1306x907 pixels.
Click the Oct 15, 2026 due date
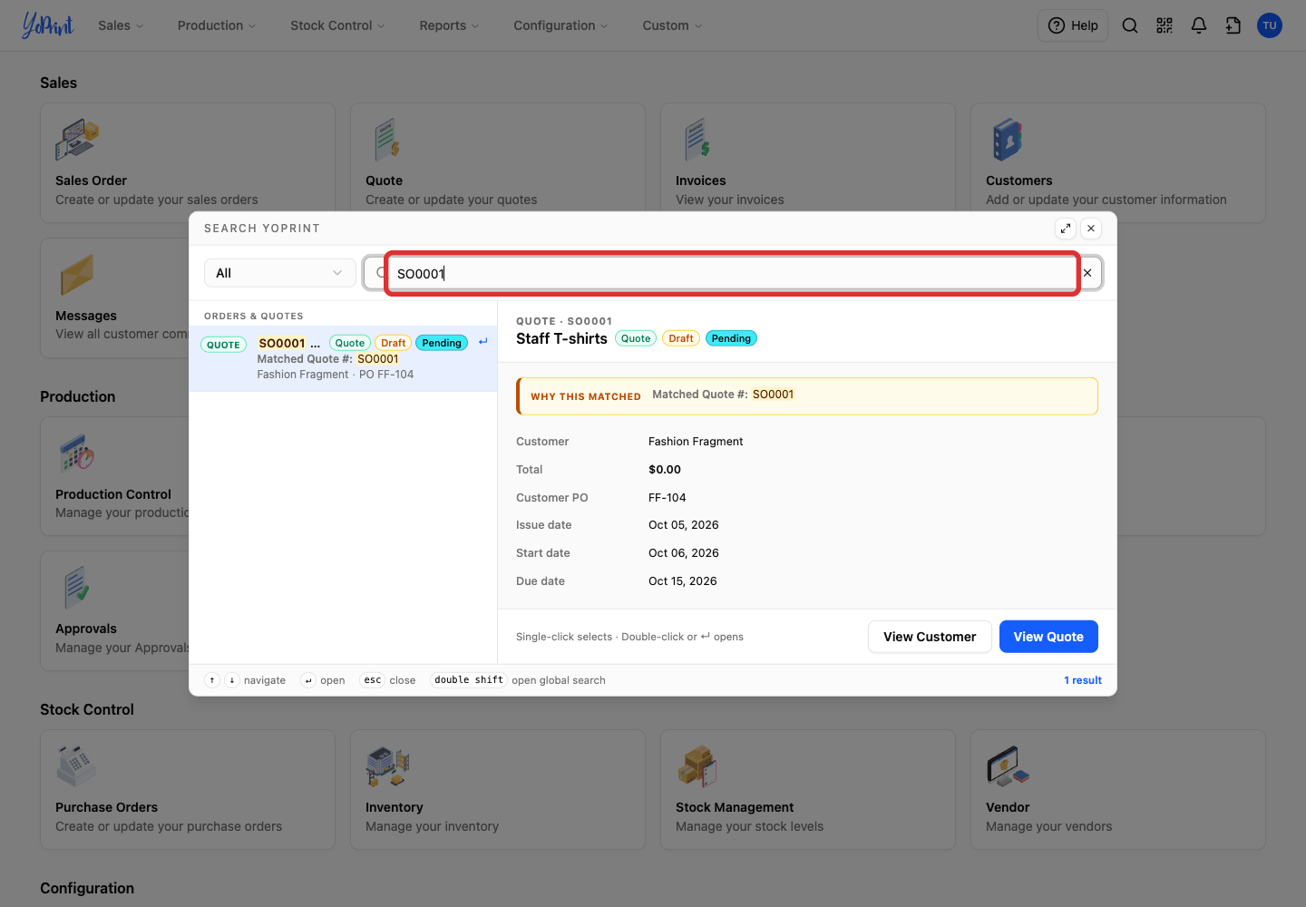683,581
